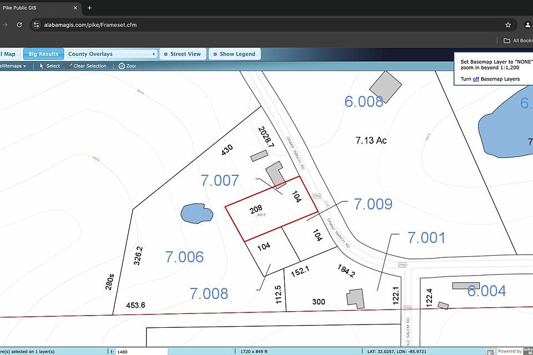533x355 pixels.
Task: Activate the Select arrow tool
Action: click(49, 66)
